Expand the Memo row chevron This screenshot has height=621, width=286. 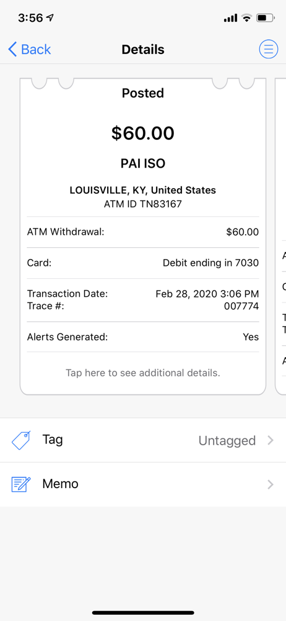(271, 484)
